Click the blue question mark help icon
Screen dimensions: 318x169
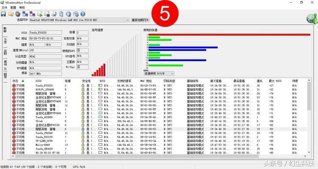tap(83, 14)
